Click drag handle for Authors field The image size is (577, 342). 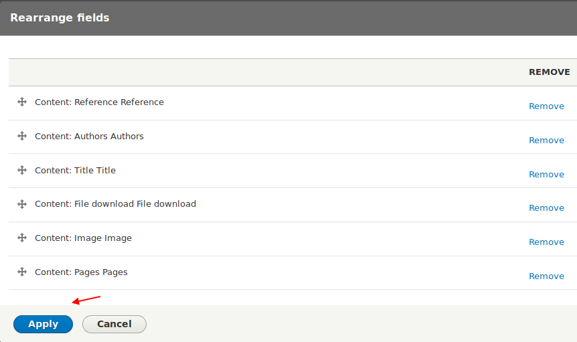[x=22, y=136]
